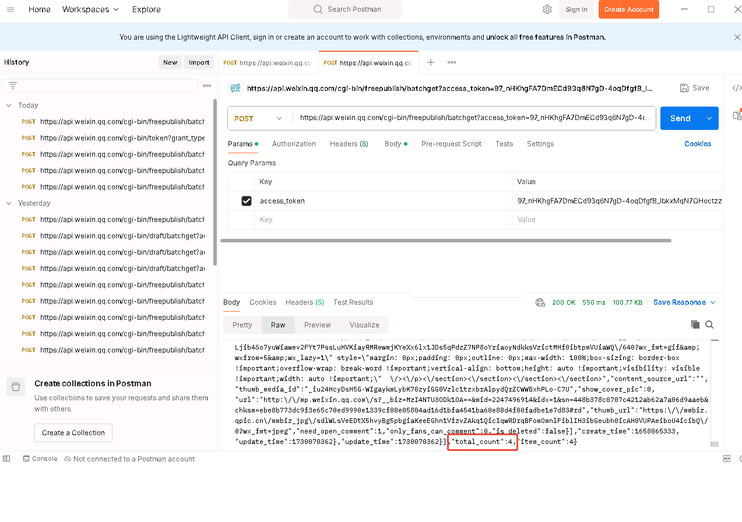Collapse the Yesterday history group

(x=9, y=203)
